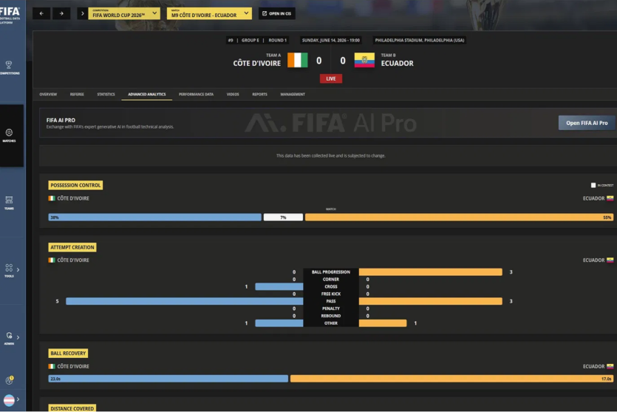Click Côte d'Ivoire's blue Pass attempt bar
This screenshot has width=617, height=412.
pos(185,301)
